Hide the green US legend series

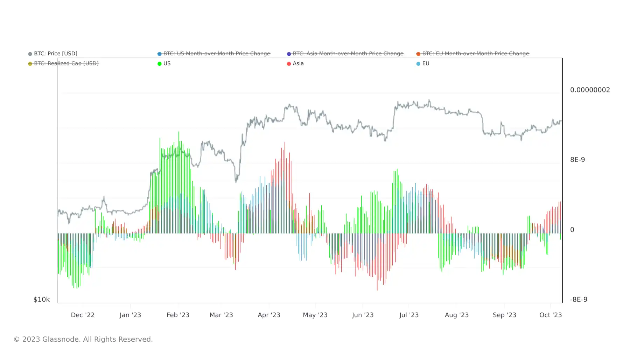coord(167,63)
